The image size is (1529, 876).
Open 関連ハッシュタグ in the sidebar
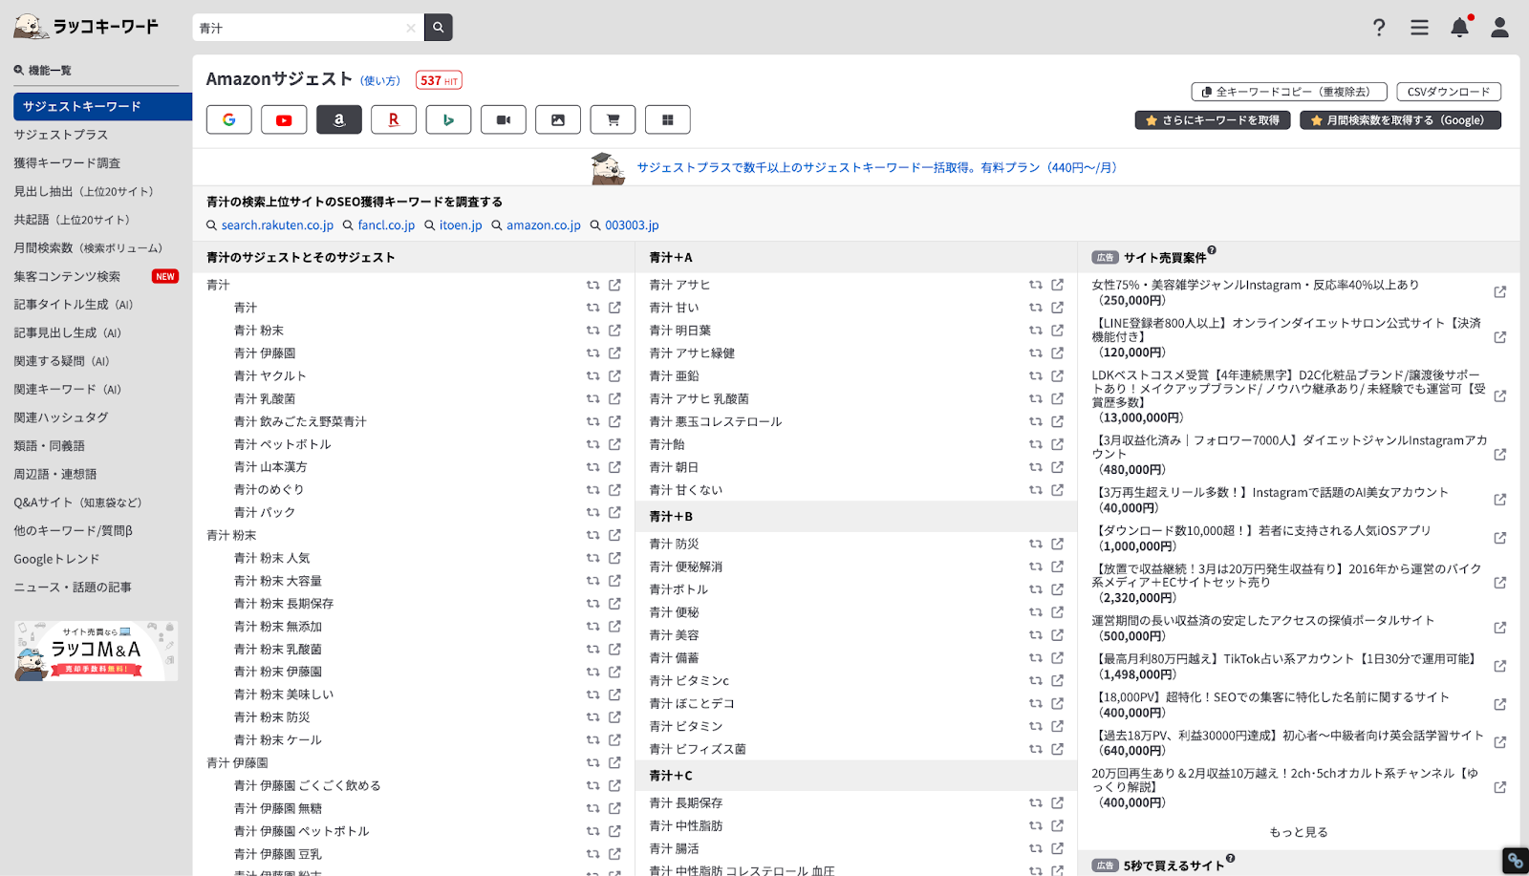click(61, 417)
